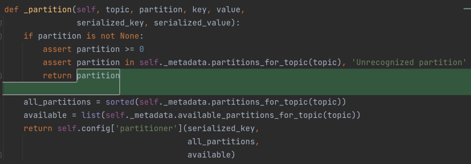Click the empty green highlighted line
The height and width of the screenshot is (164, 471).
235,88
